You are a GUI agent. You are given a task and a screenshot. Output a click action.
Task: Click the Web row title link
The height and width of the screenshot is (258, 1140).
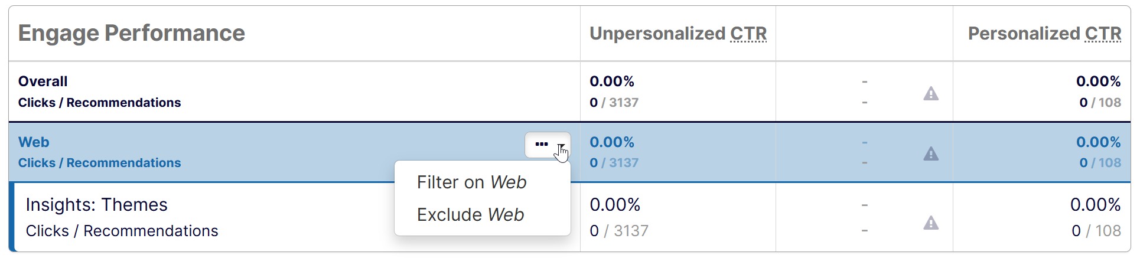click(x=34, y=142)
